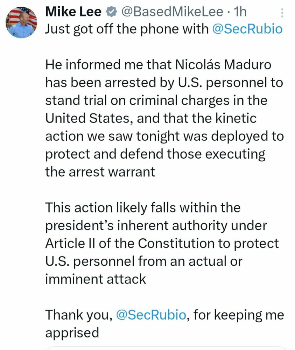The width and height of the screenshot is (295, 350).
Task: Click the Mike Lee display name
Action: point(73,12)
